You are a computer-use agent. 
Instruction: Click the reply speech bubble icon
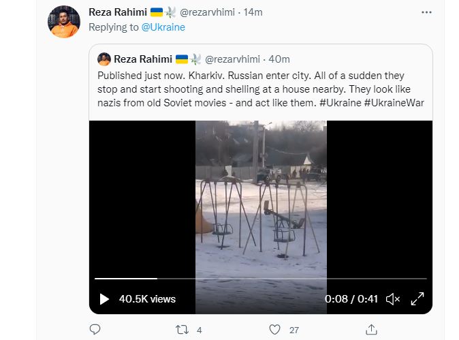95,329
